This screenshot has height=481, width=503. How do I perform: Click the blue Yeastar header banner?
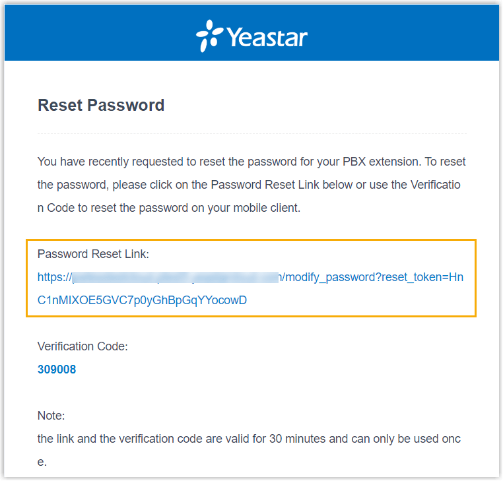[x=251, y=33]
